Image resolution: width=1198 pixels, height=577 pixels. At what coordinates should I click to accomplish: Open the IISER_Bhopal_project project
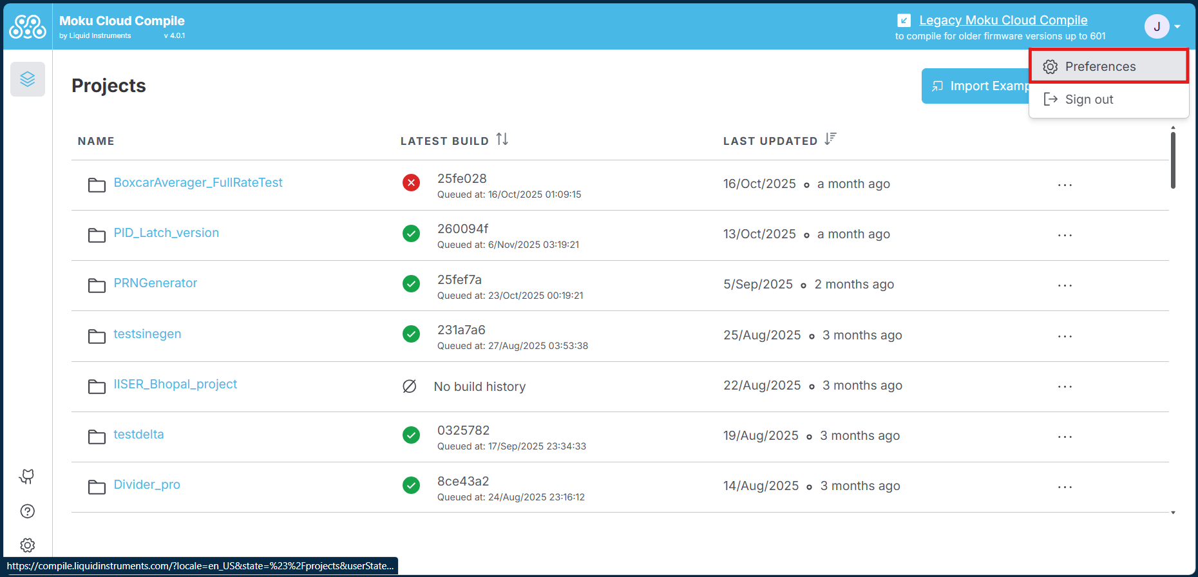(175, 384)
